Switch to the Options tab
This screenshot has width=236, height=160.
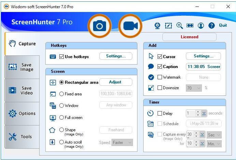(22, 114)
